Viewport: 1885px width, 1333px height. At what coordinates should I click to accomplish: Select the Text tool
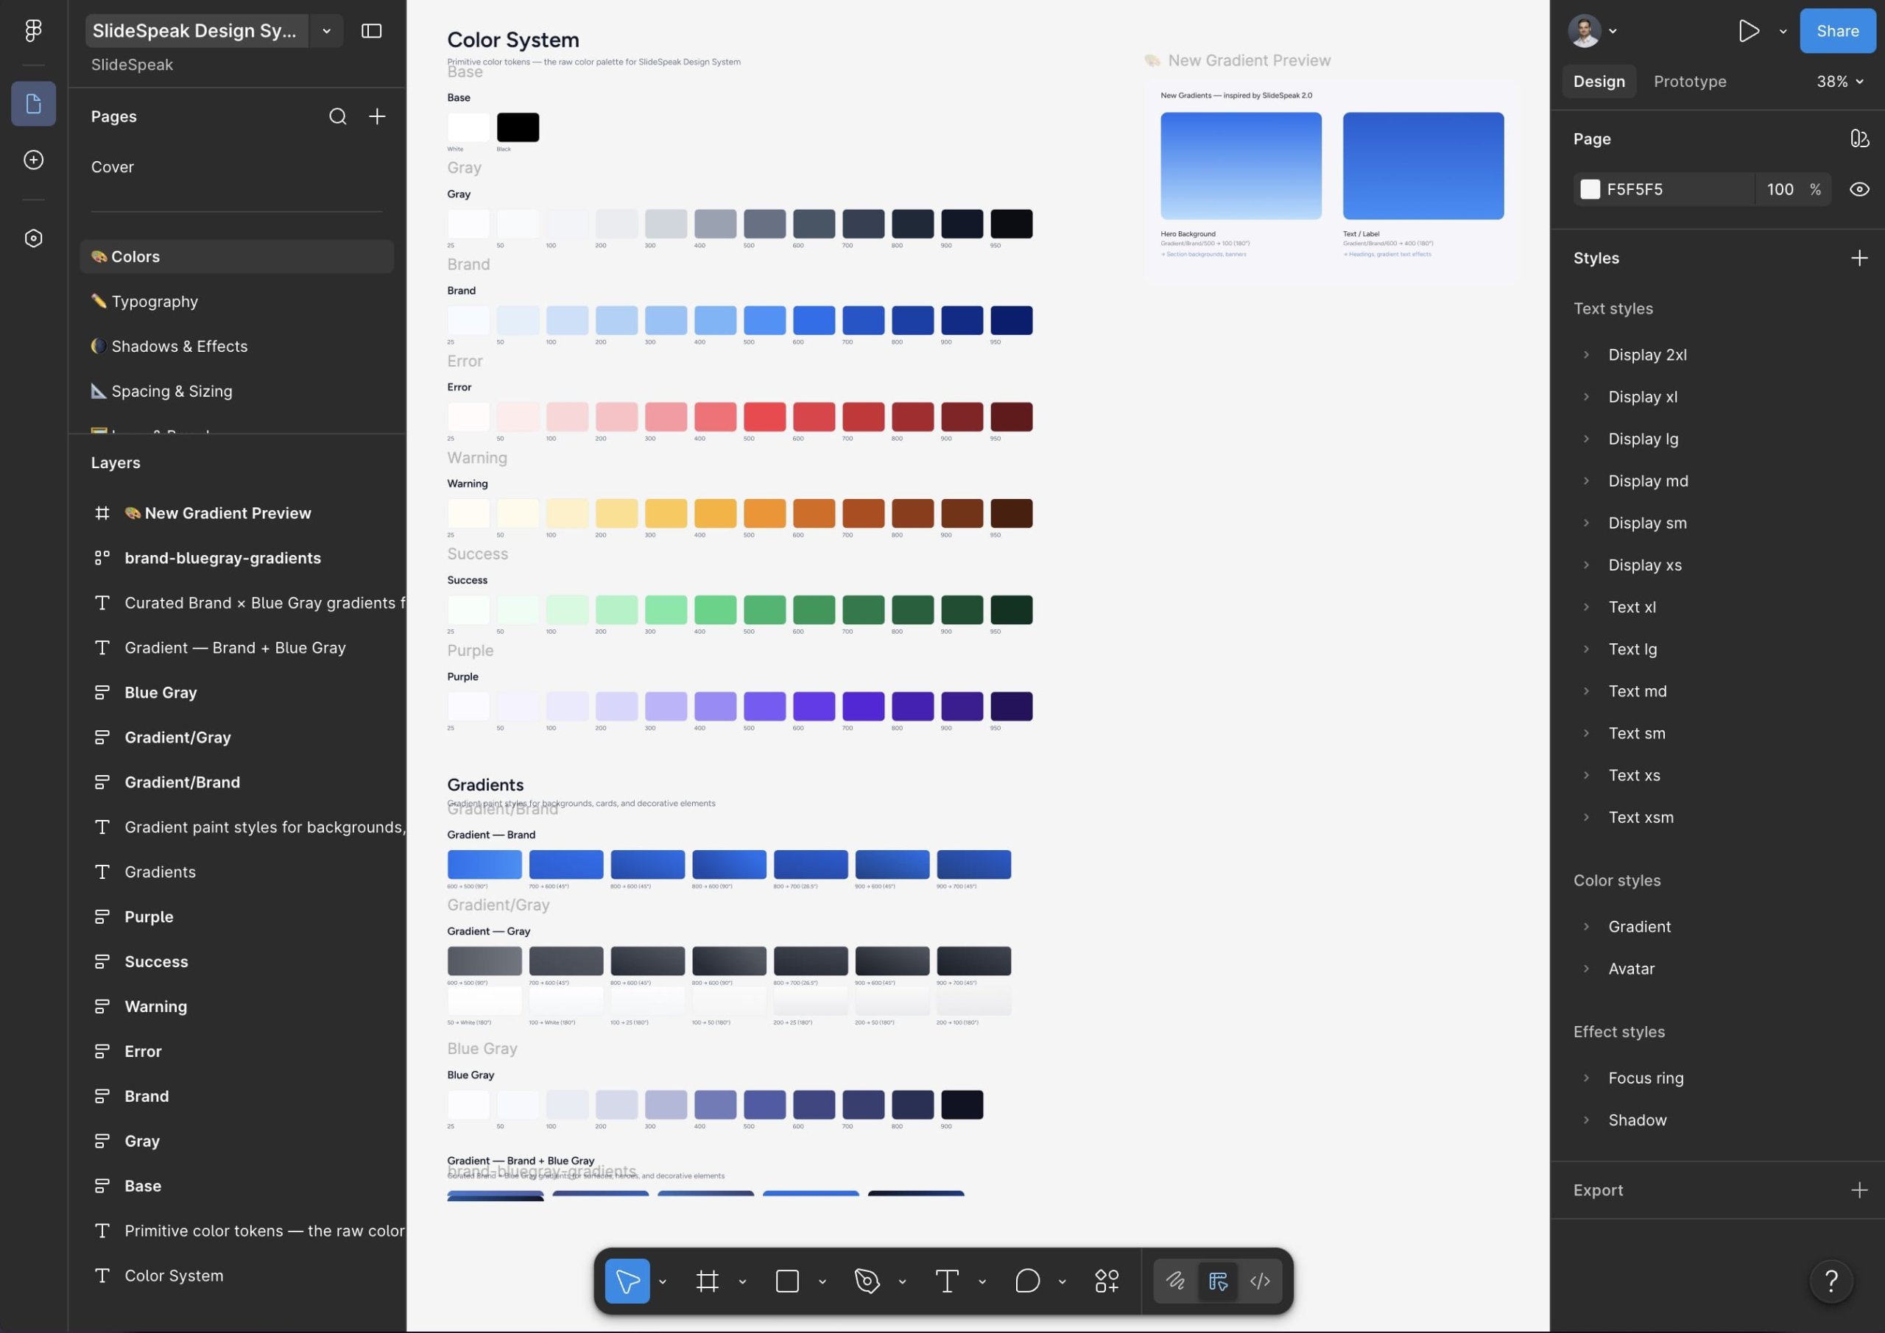[x=947, y=1281]
